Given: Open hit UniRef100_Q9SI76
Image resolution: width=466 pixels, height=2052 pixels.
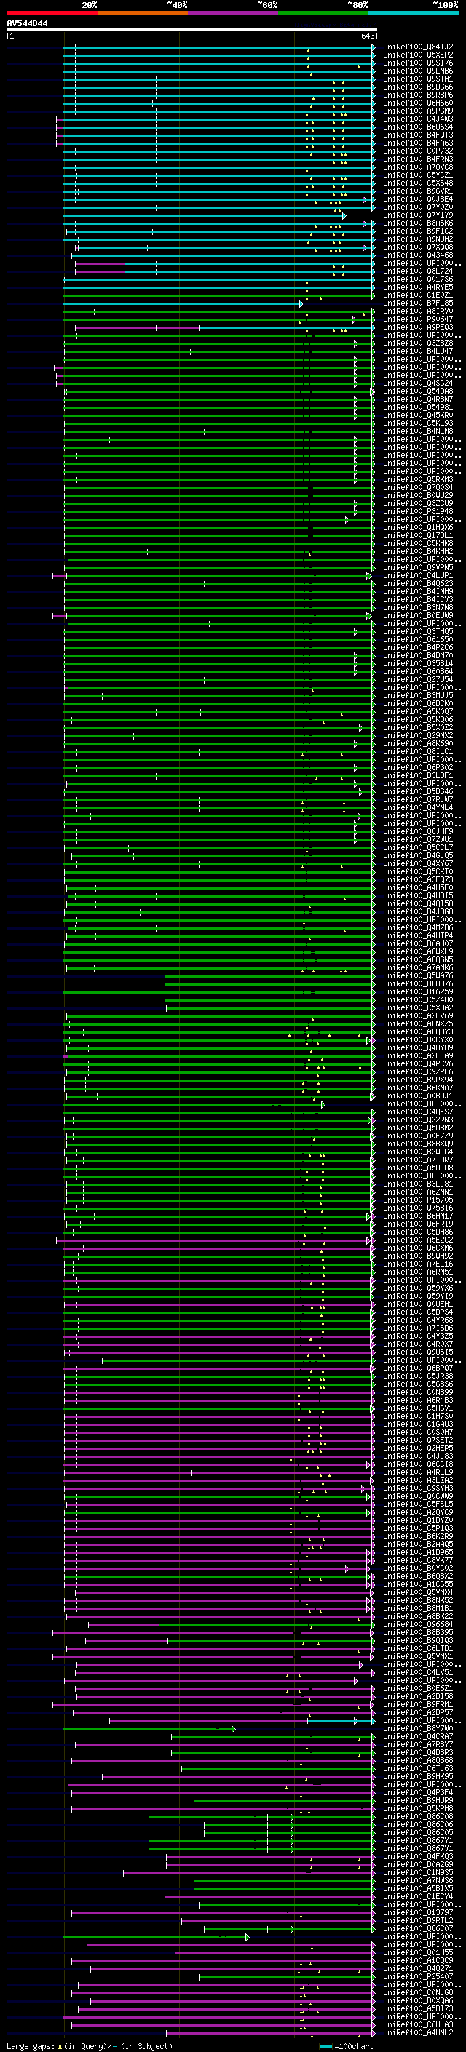Looking at the screenshot, I should click(x=417, y=63).
